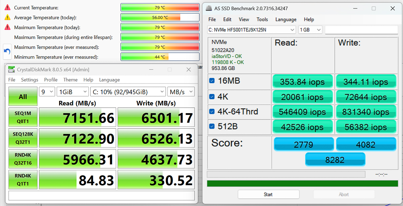Close the AS SSD Benchmark window

(392, 8)
